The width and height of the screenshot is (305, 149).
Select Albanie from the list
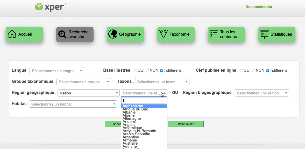click(144, 112)
